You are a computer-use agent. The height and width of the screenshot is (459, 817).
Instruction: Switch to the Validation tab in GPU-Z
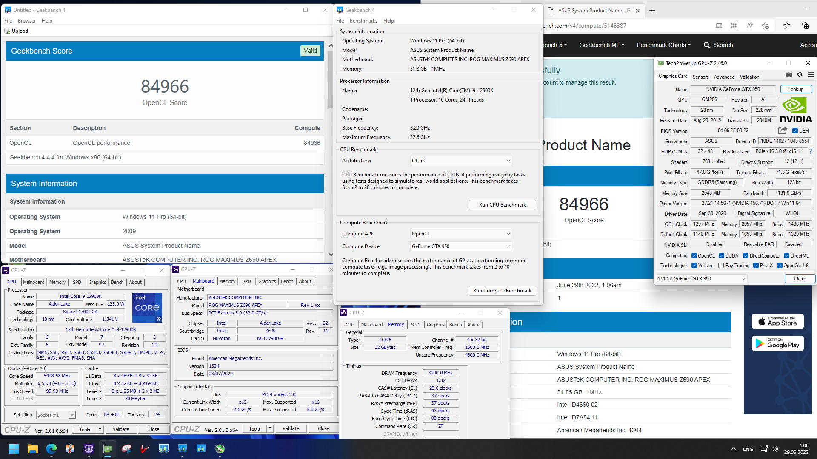point(749,77)
